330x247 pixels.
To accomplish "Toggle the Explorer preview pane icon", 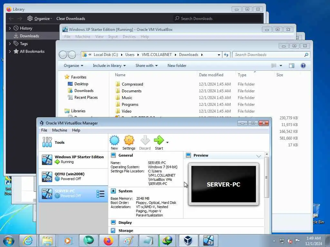I will [x=291, y=66].
